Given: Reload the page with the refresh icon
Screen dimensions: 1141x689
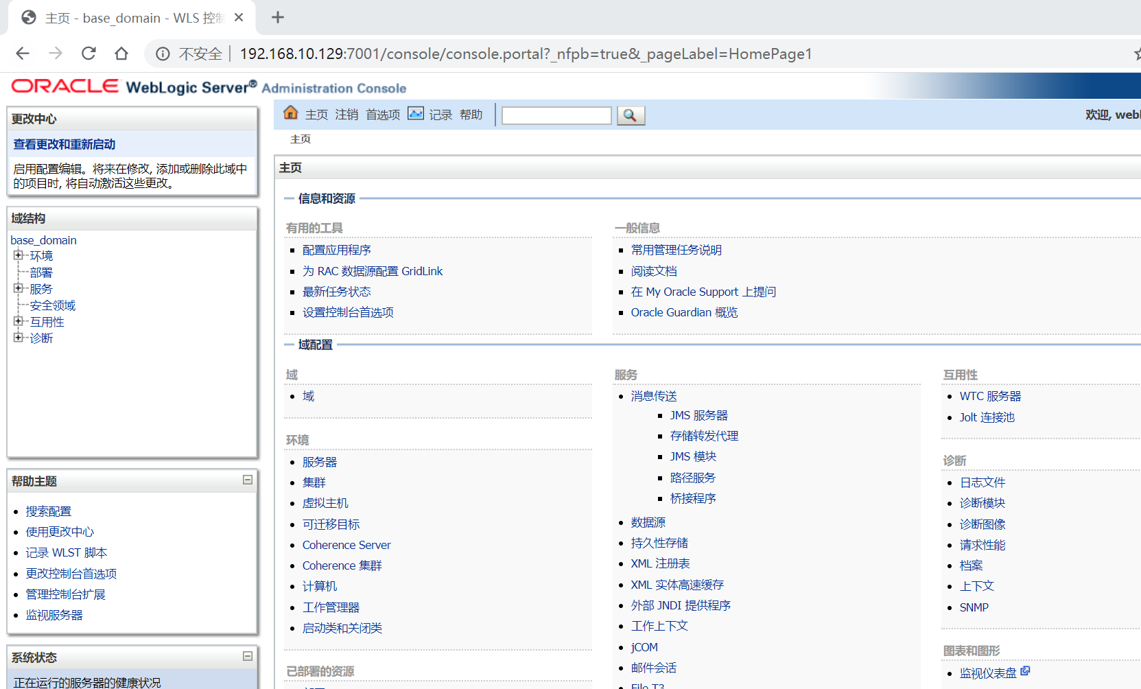Looking at the screenshot, I should click(x=89, y=54).
